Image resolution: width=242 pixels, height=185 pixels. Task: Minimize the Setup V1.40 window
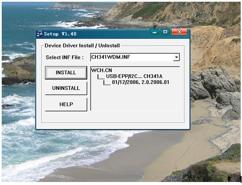[154, 32]
